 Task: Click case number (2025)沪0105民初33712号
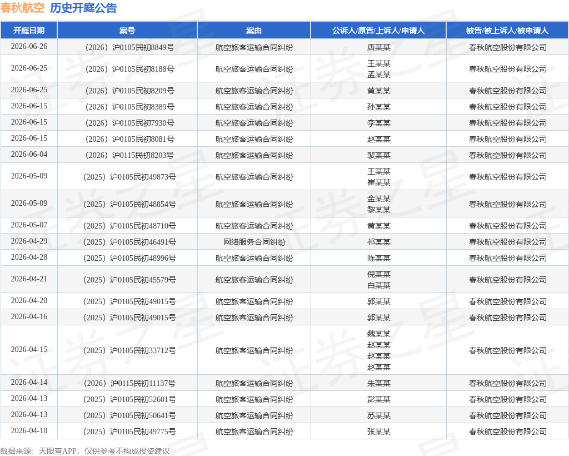(129, 350)
